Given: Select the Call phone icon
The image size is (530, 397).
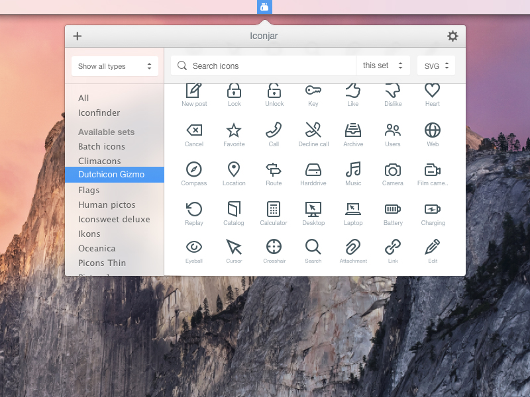Looking at the screenshot, I should [274, 130].
